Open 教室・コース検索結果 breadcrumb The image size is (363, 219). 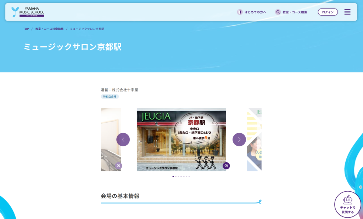(49, 29)
